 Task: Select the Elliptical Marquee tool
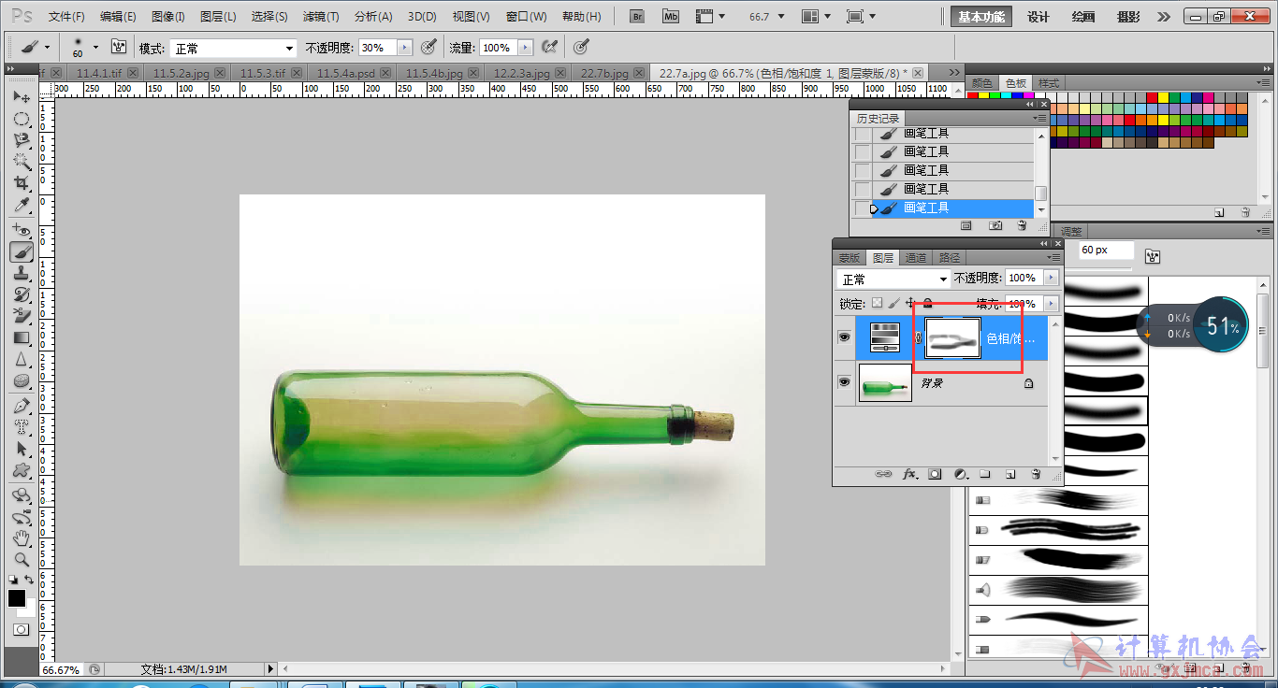[x=22, y=119]
